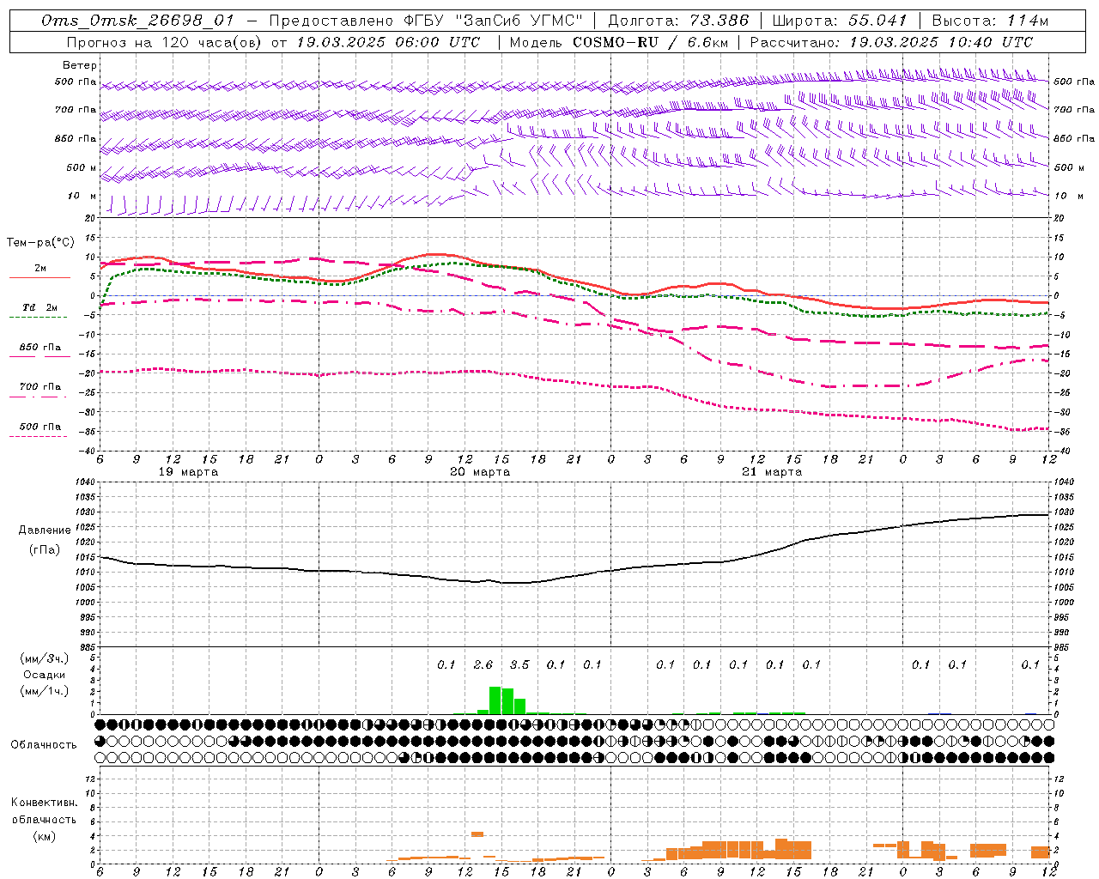Viewport: 1099px width, 879px height.
Task: Select the text Предоставлено ФГБУ "ЗапСиб УГМС"
Action: pos(426,21)
